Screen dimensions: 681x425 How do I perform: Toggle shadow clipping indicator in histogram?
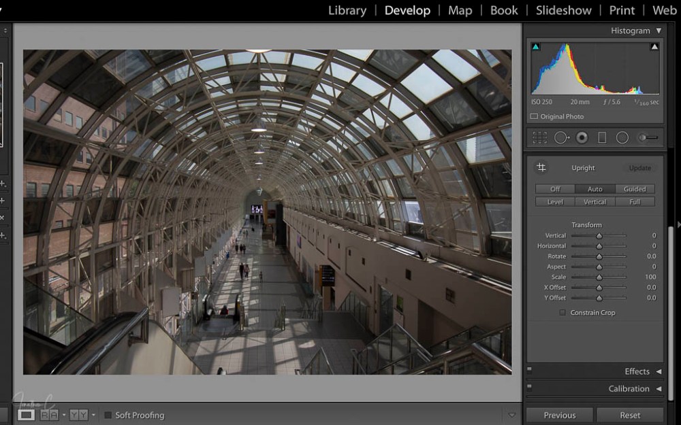click(x=536, y=47)
